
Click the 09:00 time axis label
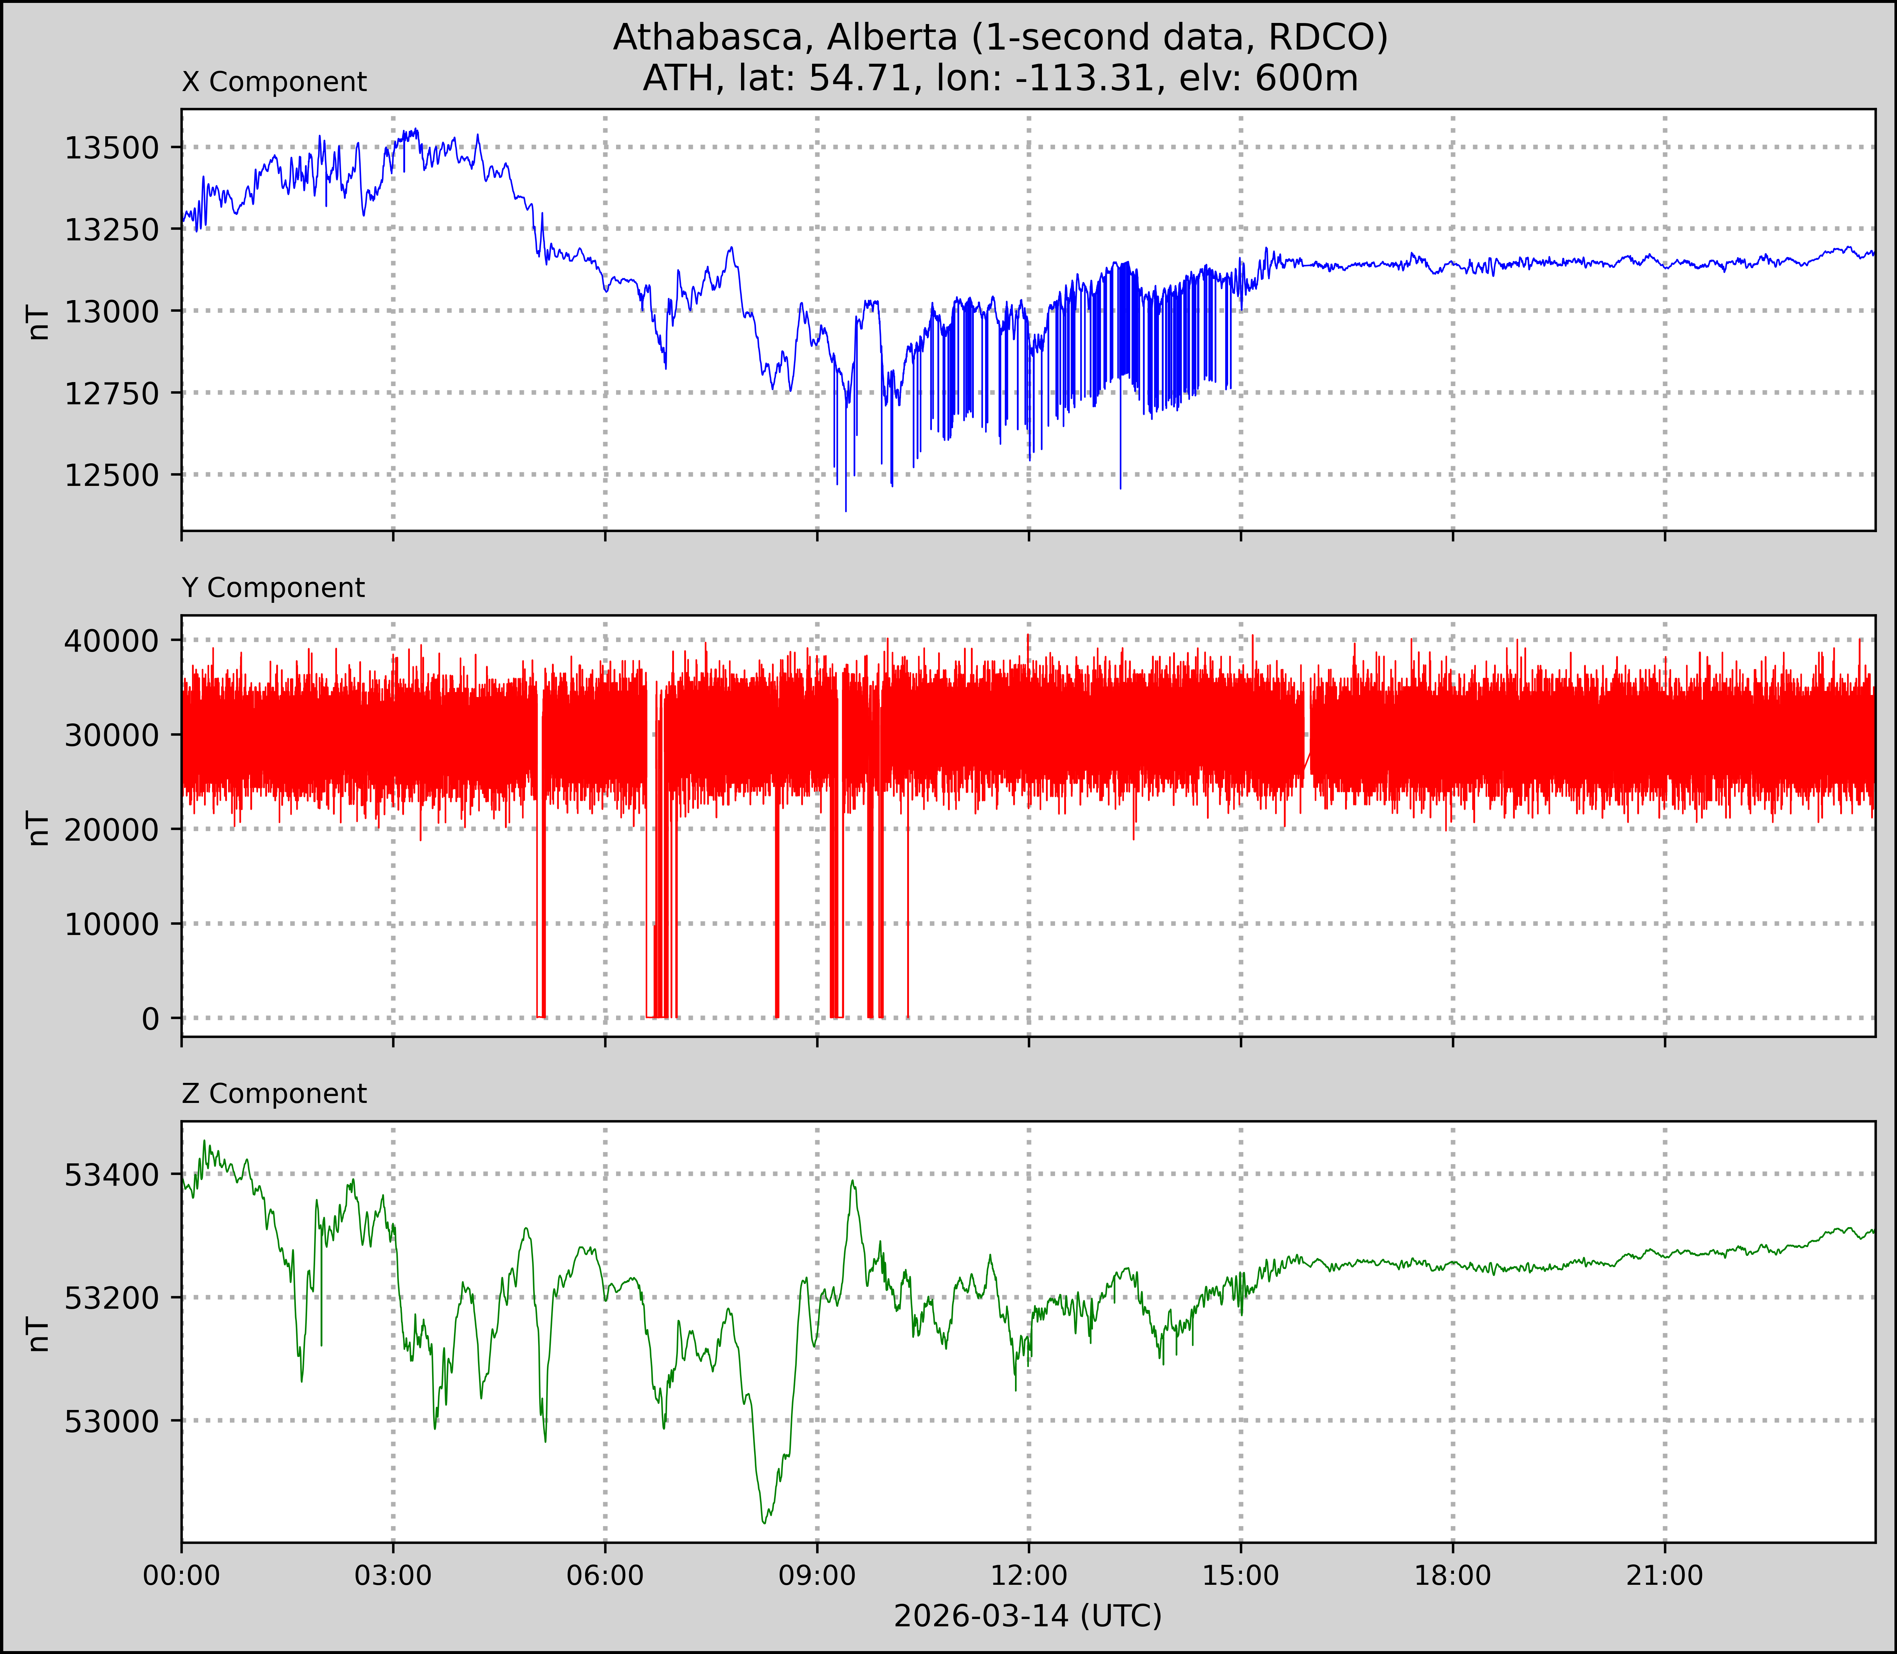(x=817, y=1576)
